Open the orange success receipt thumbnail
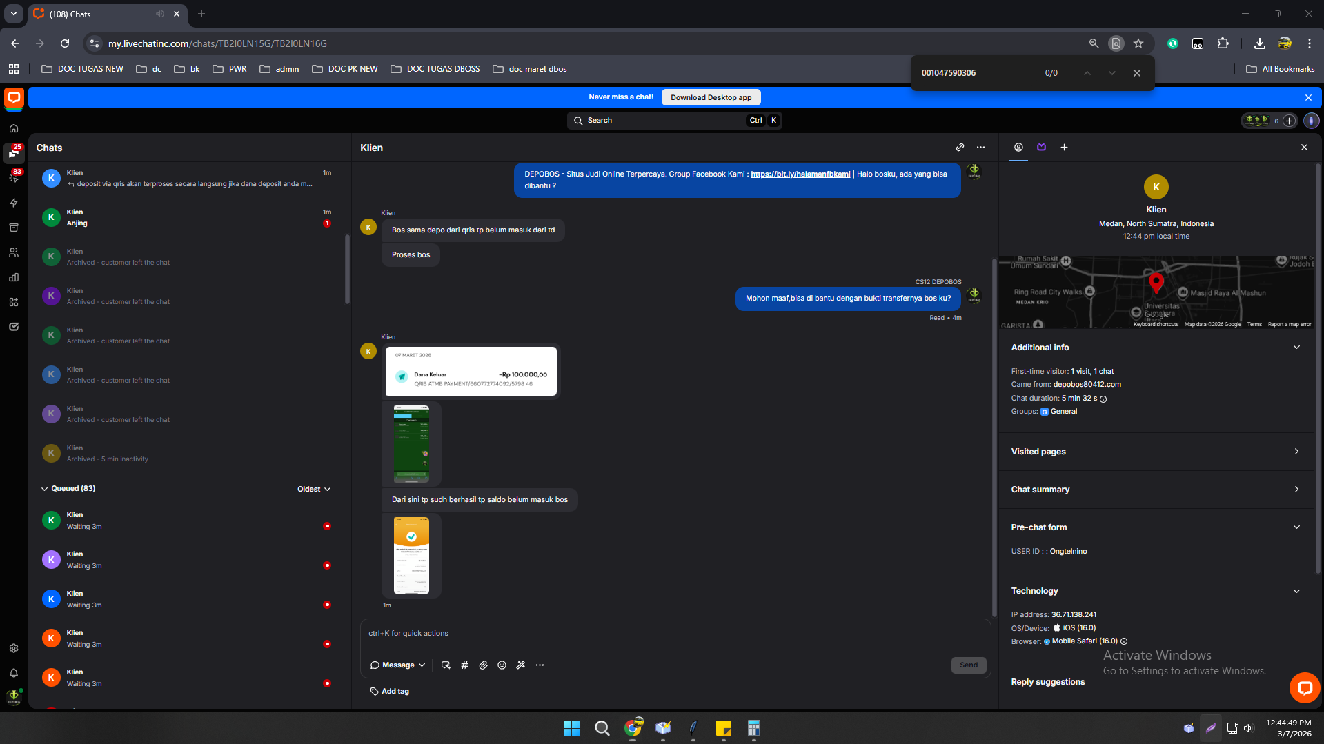The height and width of the screenshot is (744, 1324). (x=411, y=556)
